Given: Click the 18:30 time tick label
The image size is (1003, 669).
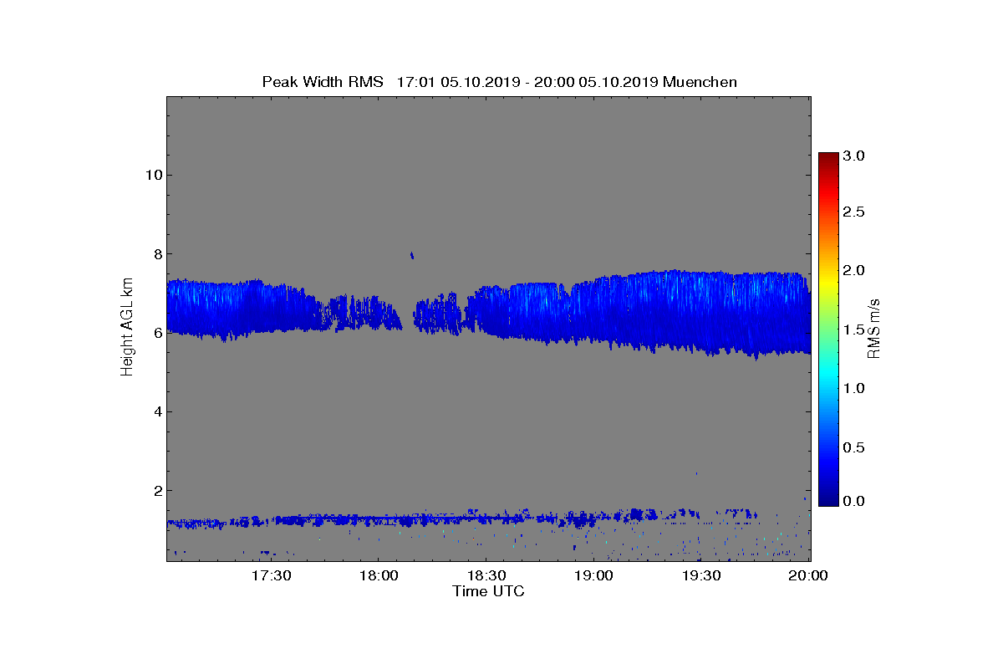Looking at the screenshot, I should tap(486, 576).
